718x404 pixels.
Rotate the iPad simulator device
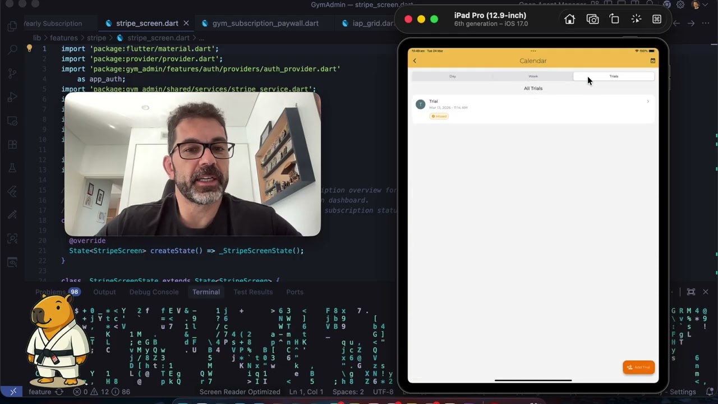point(614,19)
